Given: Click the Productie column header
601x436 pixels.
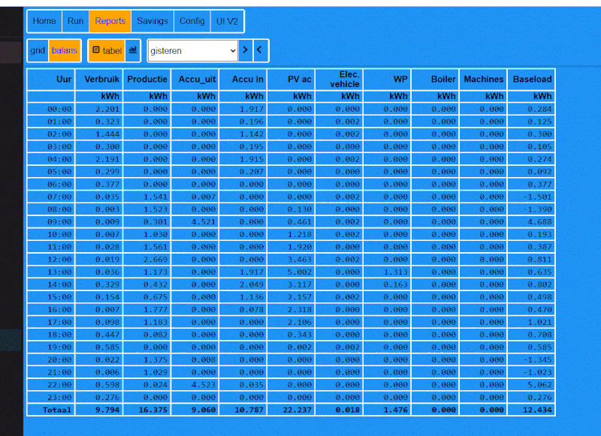Looking at the screenshot, I should point(147,80).
